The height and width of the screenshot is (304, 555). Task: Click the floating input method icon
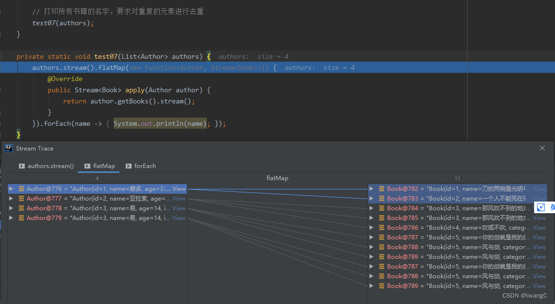(541, 207)
